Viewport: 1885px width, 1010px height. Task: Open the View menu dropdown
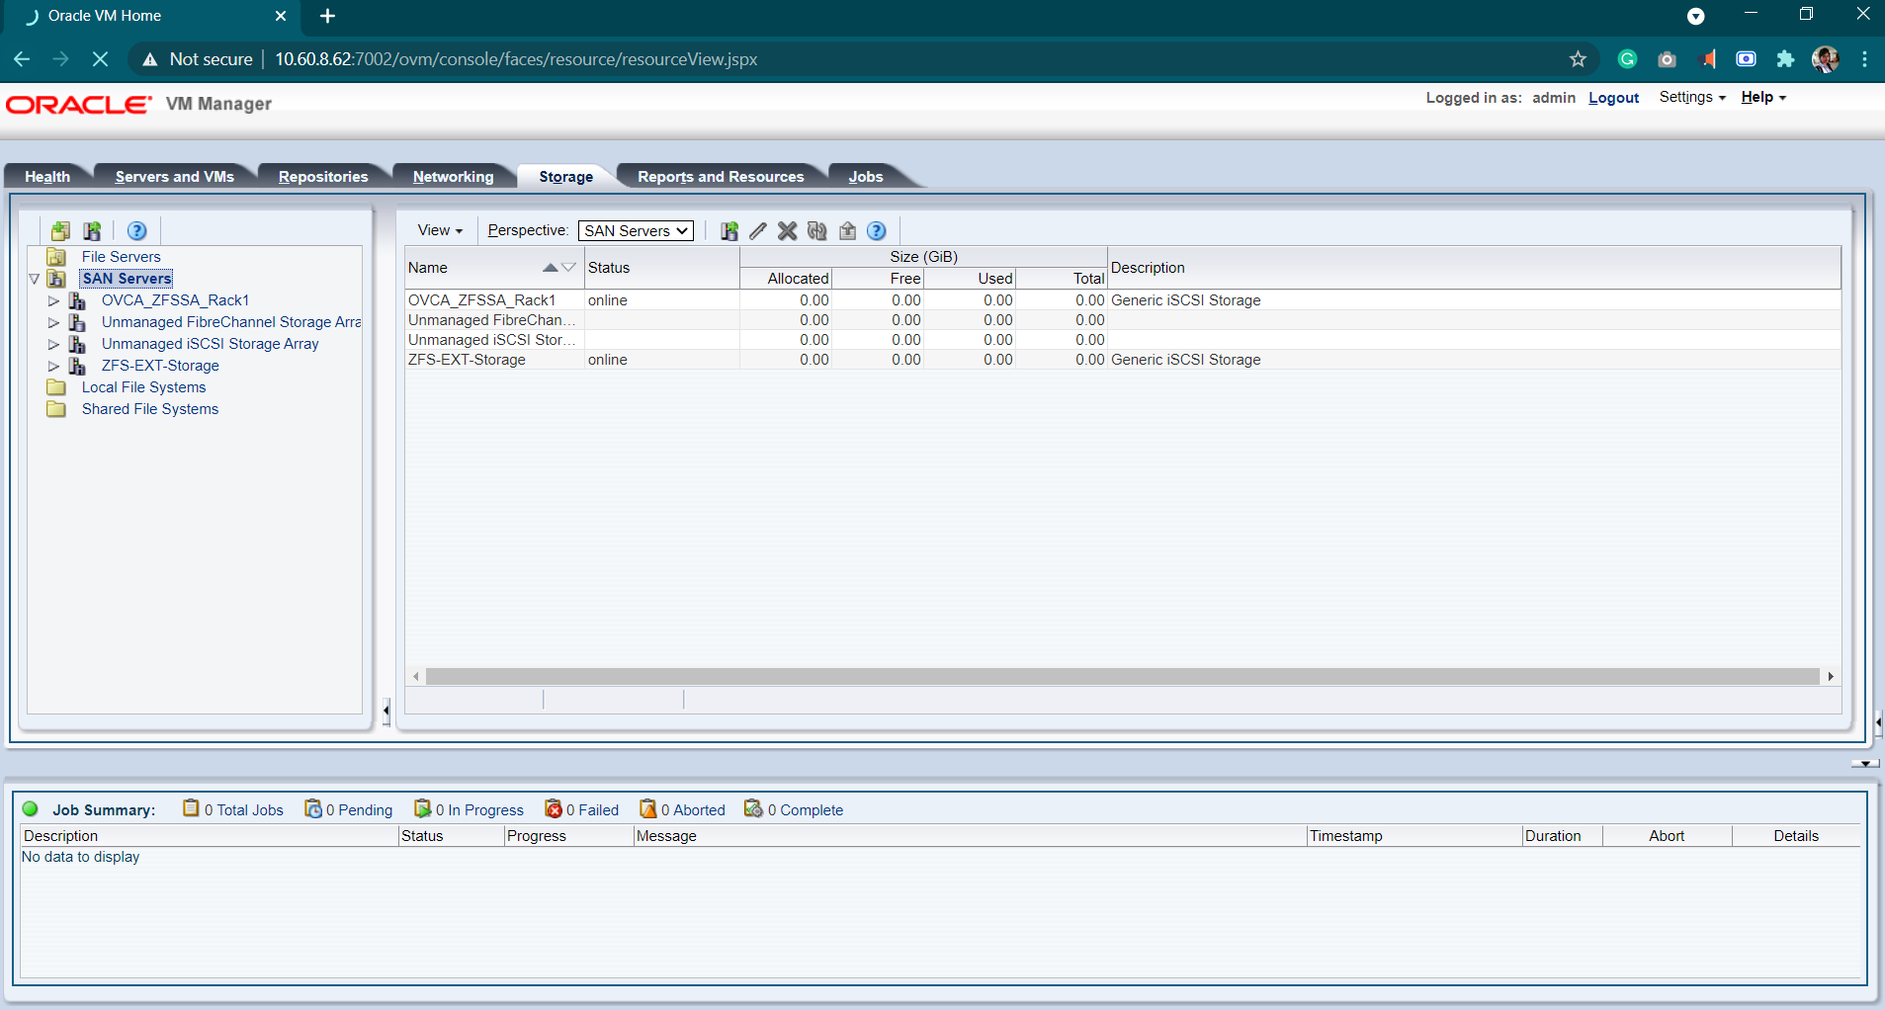(440, 230)
